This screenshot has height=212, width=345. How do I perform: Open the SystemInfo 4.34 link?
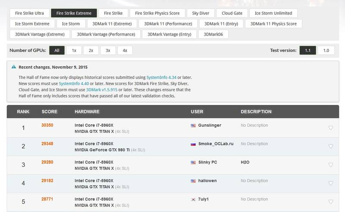click(161, 77)
